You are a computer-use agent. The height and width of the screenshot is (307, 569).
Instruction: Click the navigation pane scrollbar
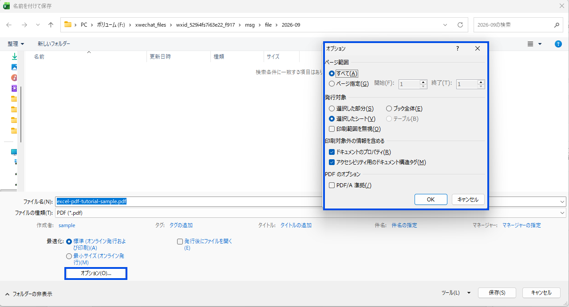pyautogui.click(x=21, y=114)
